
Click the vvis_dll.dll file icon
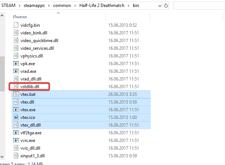[16, 148]
